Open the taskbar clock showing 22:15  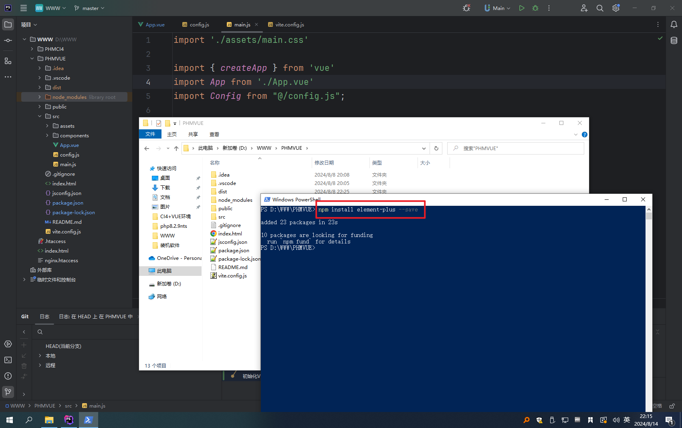click(646, 420)
